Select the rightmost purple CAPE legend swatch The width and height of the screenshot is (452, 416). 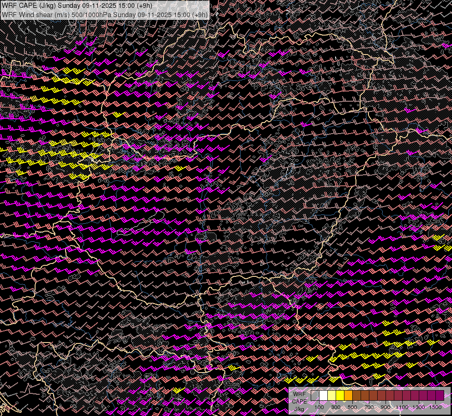coord(440,395)
